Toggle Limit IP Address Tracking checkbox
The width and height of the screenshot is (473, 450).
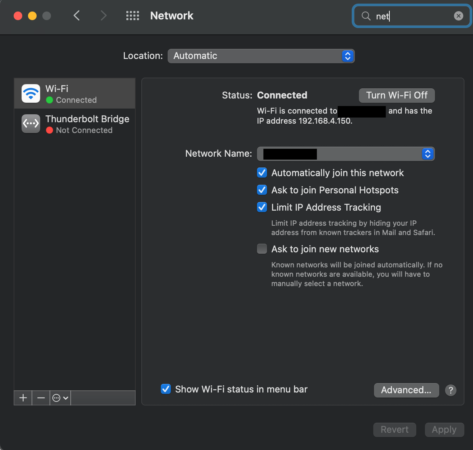point(262,207)
